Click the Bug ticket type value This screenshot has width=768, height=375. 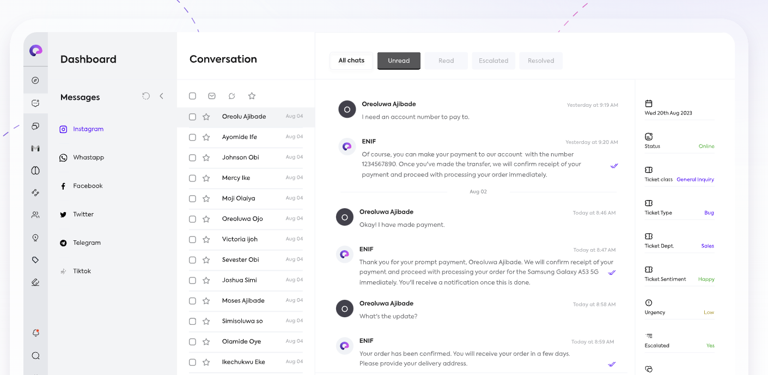(709, 213)
